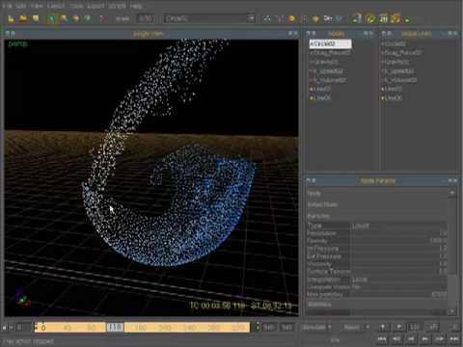Jump to the last frame

[x=454, y=338]
